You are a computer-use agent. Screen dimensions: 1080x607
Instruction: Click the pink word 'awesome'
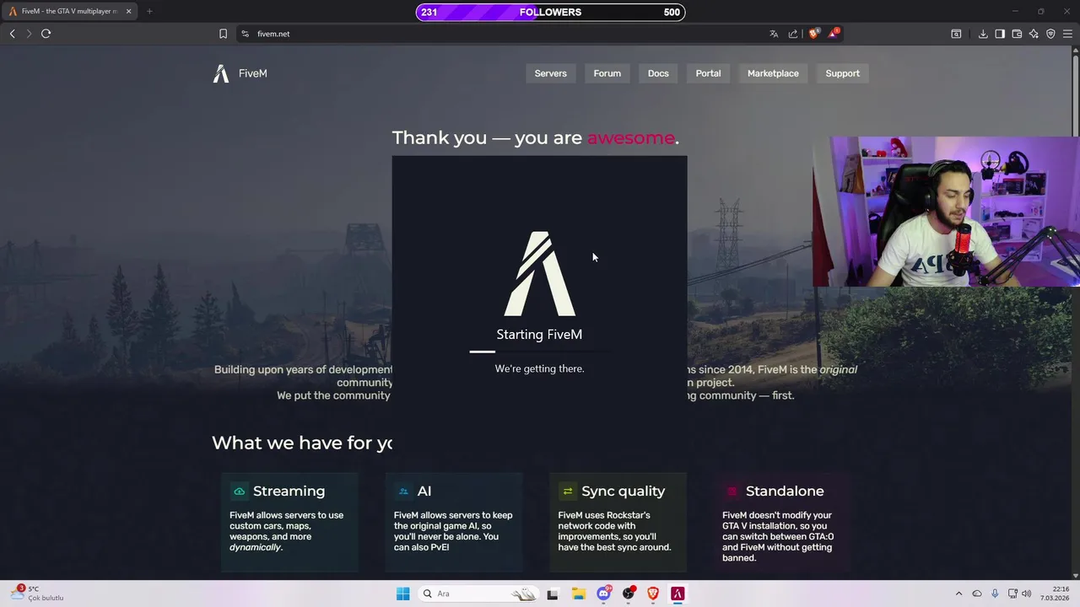[630, 137]
